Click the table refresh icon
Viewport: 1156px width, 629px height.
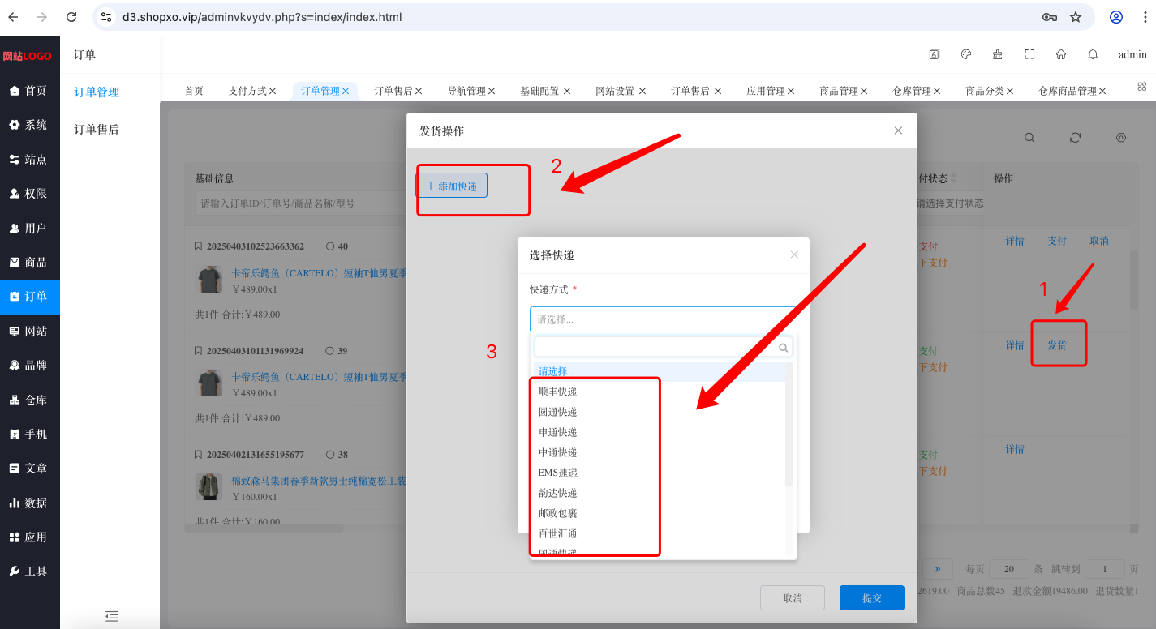click(1075, 138)
